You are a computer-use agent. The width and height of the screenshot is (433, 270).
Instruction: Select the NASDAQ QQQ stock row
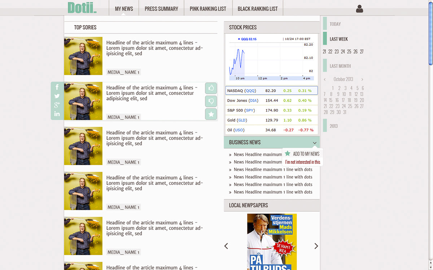tap(271, 90)
